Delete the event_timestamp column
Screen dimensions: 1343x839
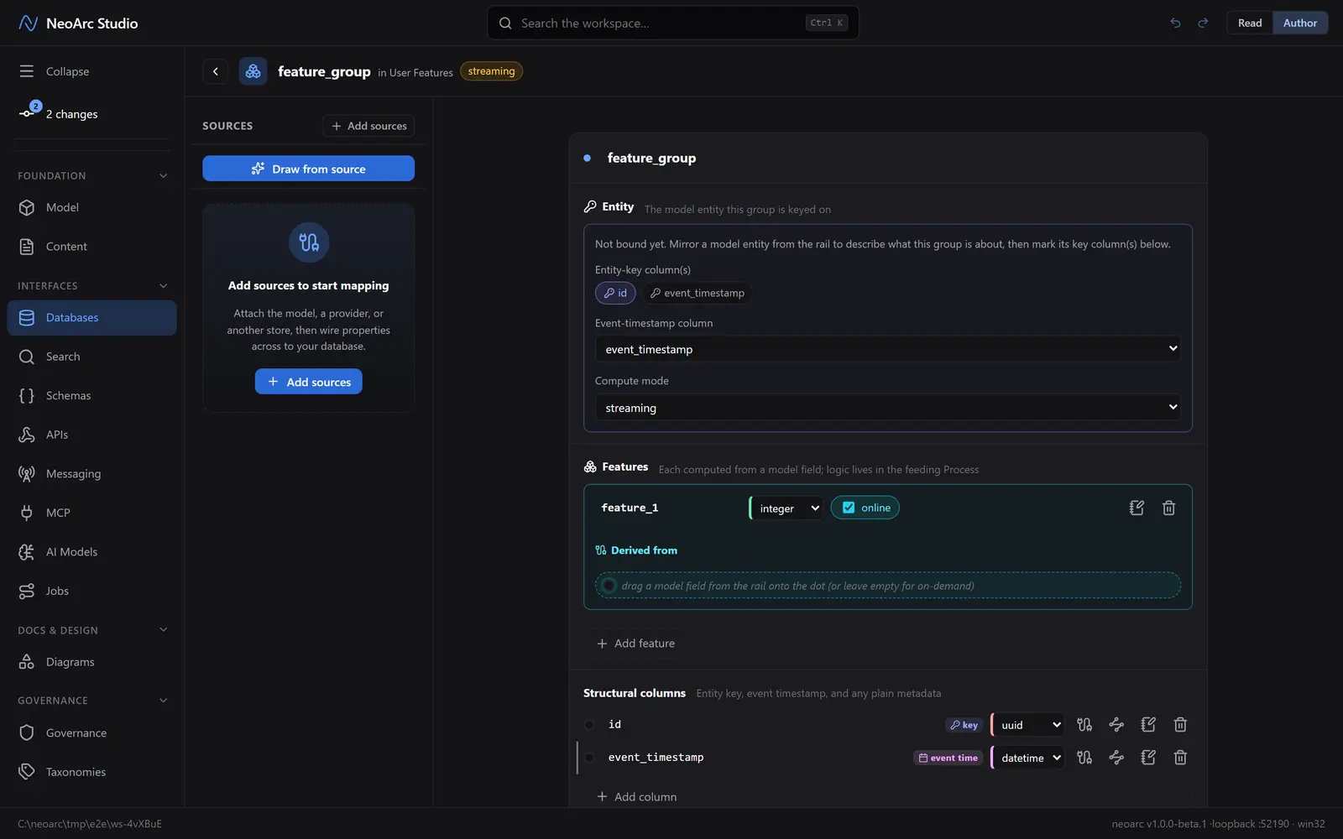(1180, 757)
